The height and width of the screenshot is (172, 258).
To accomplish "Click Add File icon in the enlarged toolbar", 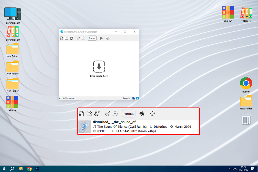I will 81,114.
